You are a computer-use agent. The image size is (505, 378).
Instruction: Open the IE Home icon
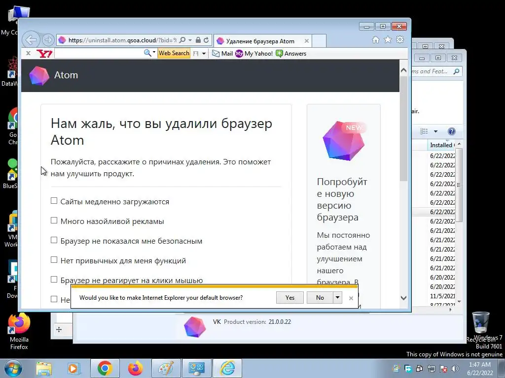(375, 39)
